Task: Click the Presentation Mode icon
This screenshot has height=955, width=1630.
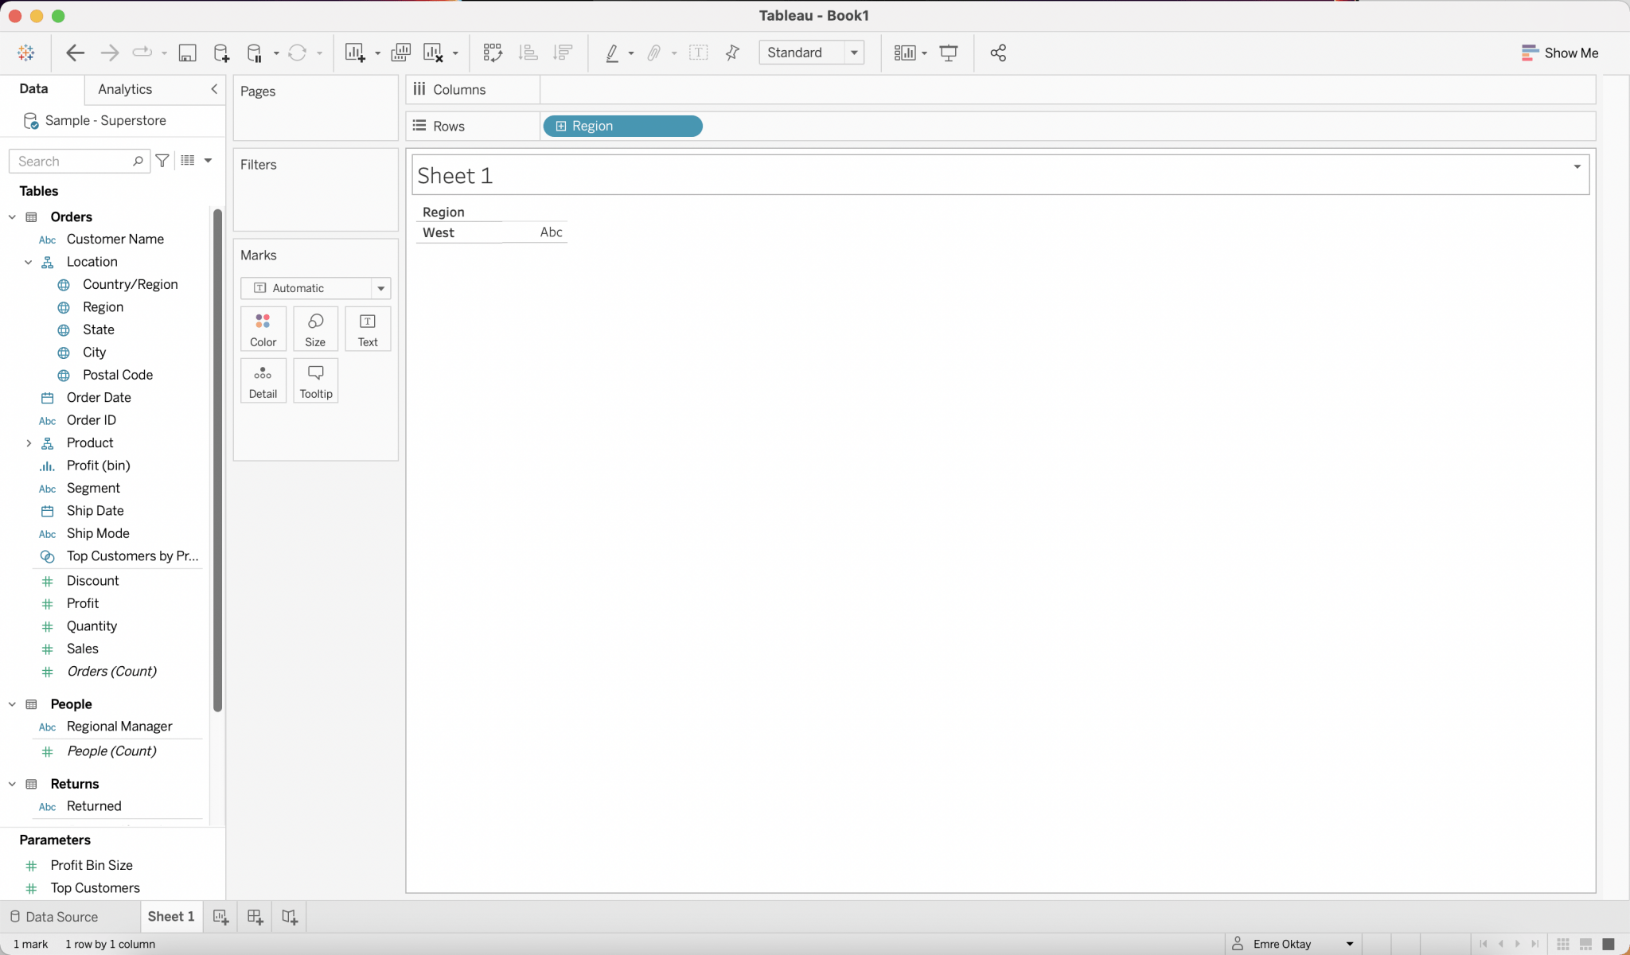Action: coord(949,53)
